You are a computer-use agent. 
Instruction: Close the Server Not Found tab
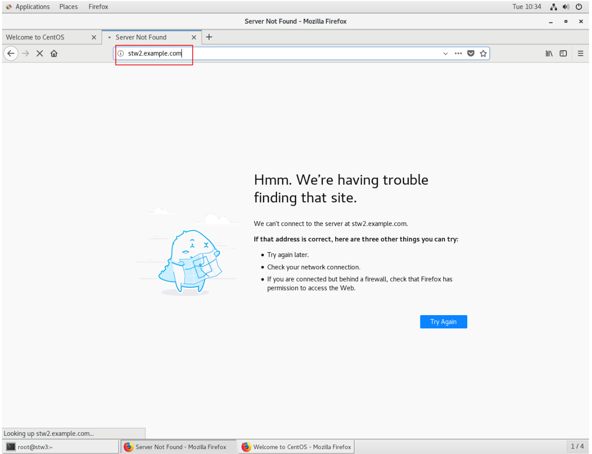click(x=194, y=37)
